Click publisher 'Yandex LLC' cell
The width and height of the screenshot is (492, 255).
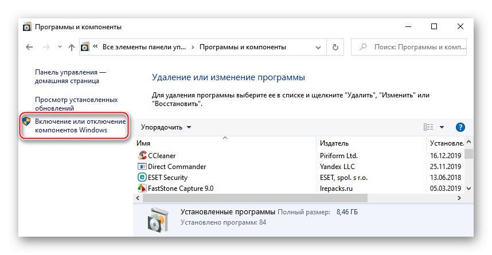click(337, 167)
